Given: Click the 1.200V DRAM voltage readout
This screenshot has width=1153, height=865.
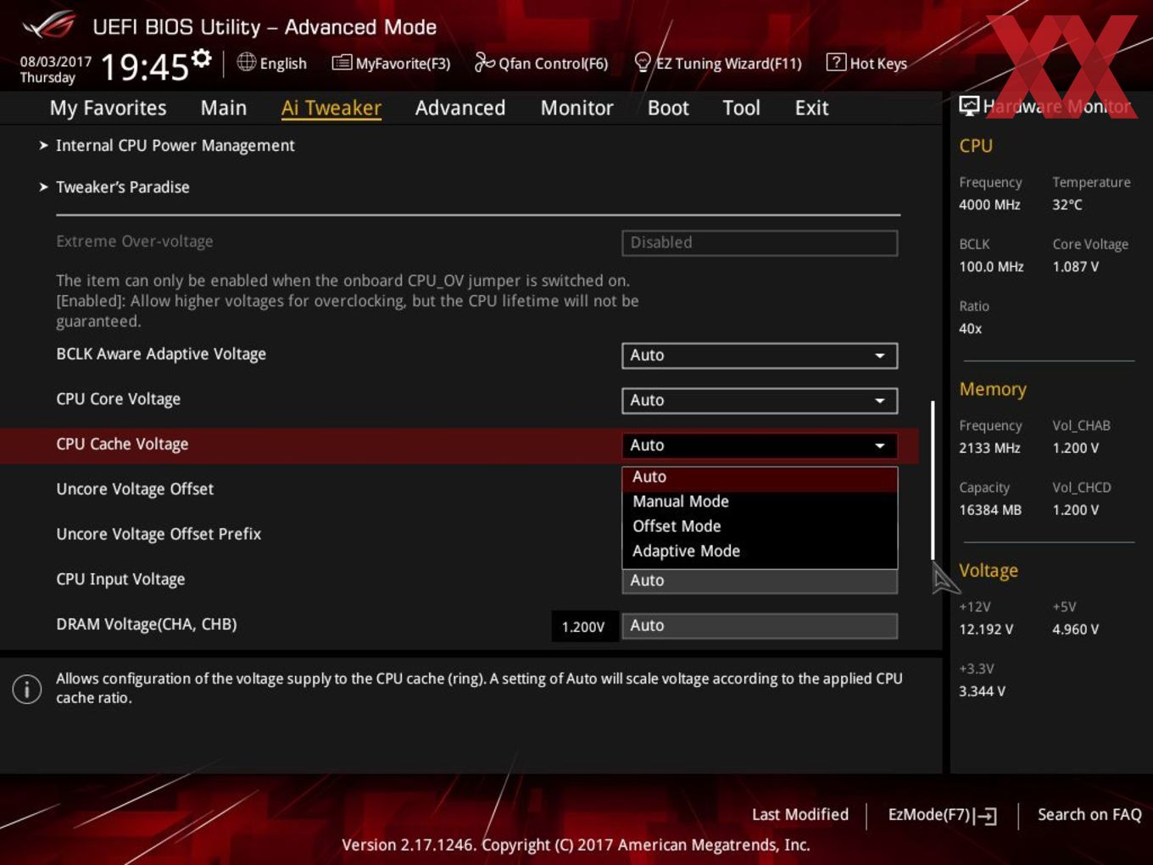Looking at the screenshot, I should (x=583, y=627).
